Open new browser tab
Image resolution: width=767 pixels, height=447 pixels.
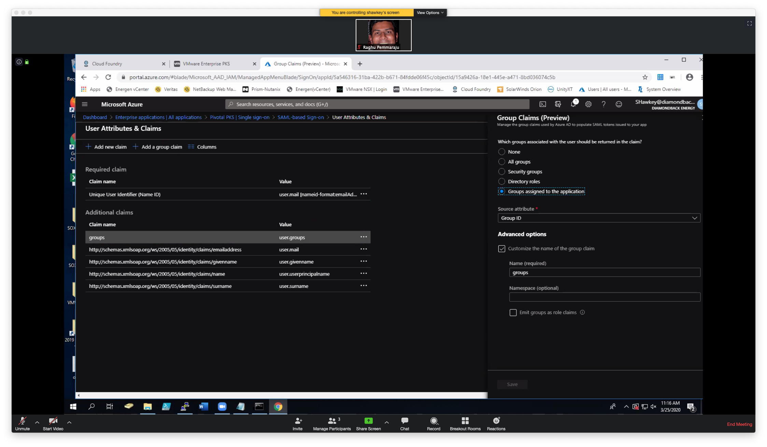coord(360,64)
